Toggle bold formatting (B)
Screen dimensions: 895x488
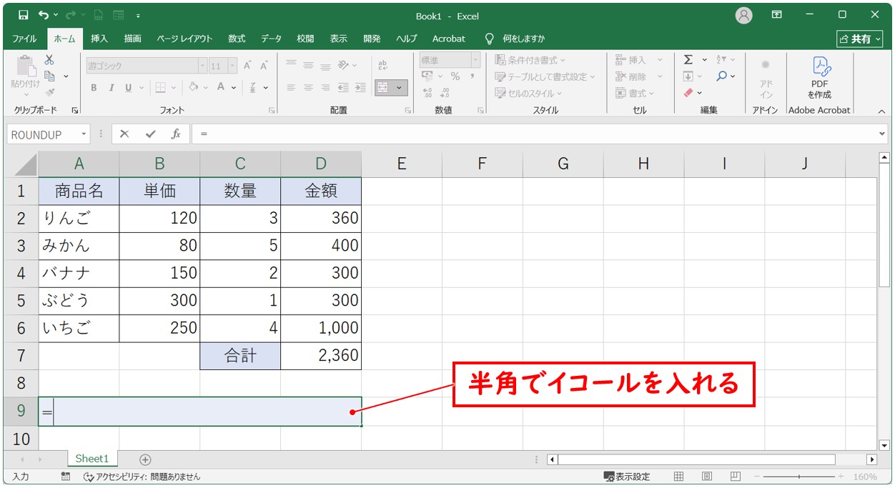(x=94, y=87)
